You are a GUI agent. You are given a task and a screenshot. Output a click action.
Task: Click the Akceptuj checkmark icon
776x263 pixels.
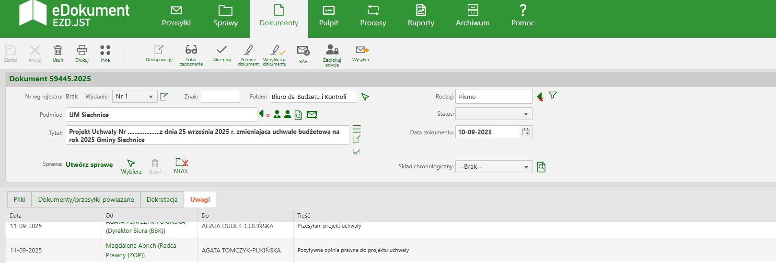coord(221,51)
